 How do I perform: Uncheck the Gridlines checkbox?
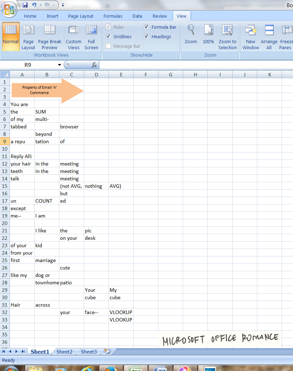pyautogui.click(x=109, y=36)
